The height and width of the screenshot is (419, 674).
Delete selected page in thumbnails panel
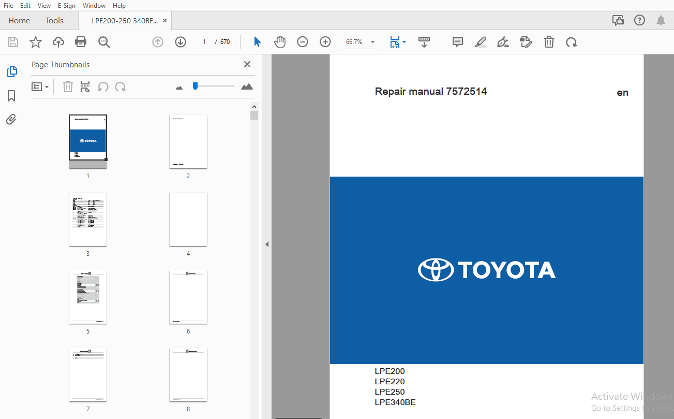68,86
